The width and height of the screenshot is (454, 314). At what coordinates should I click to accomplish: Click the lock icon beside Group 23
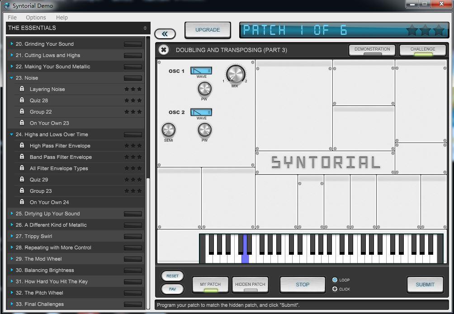(22, 190)
